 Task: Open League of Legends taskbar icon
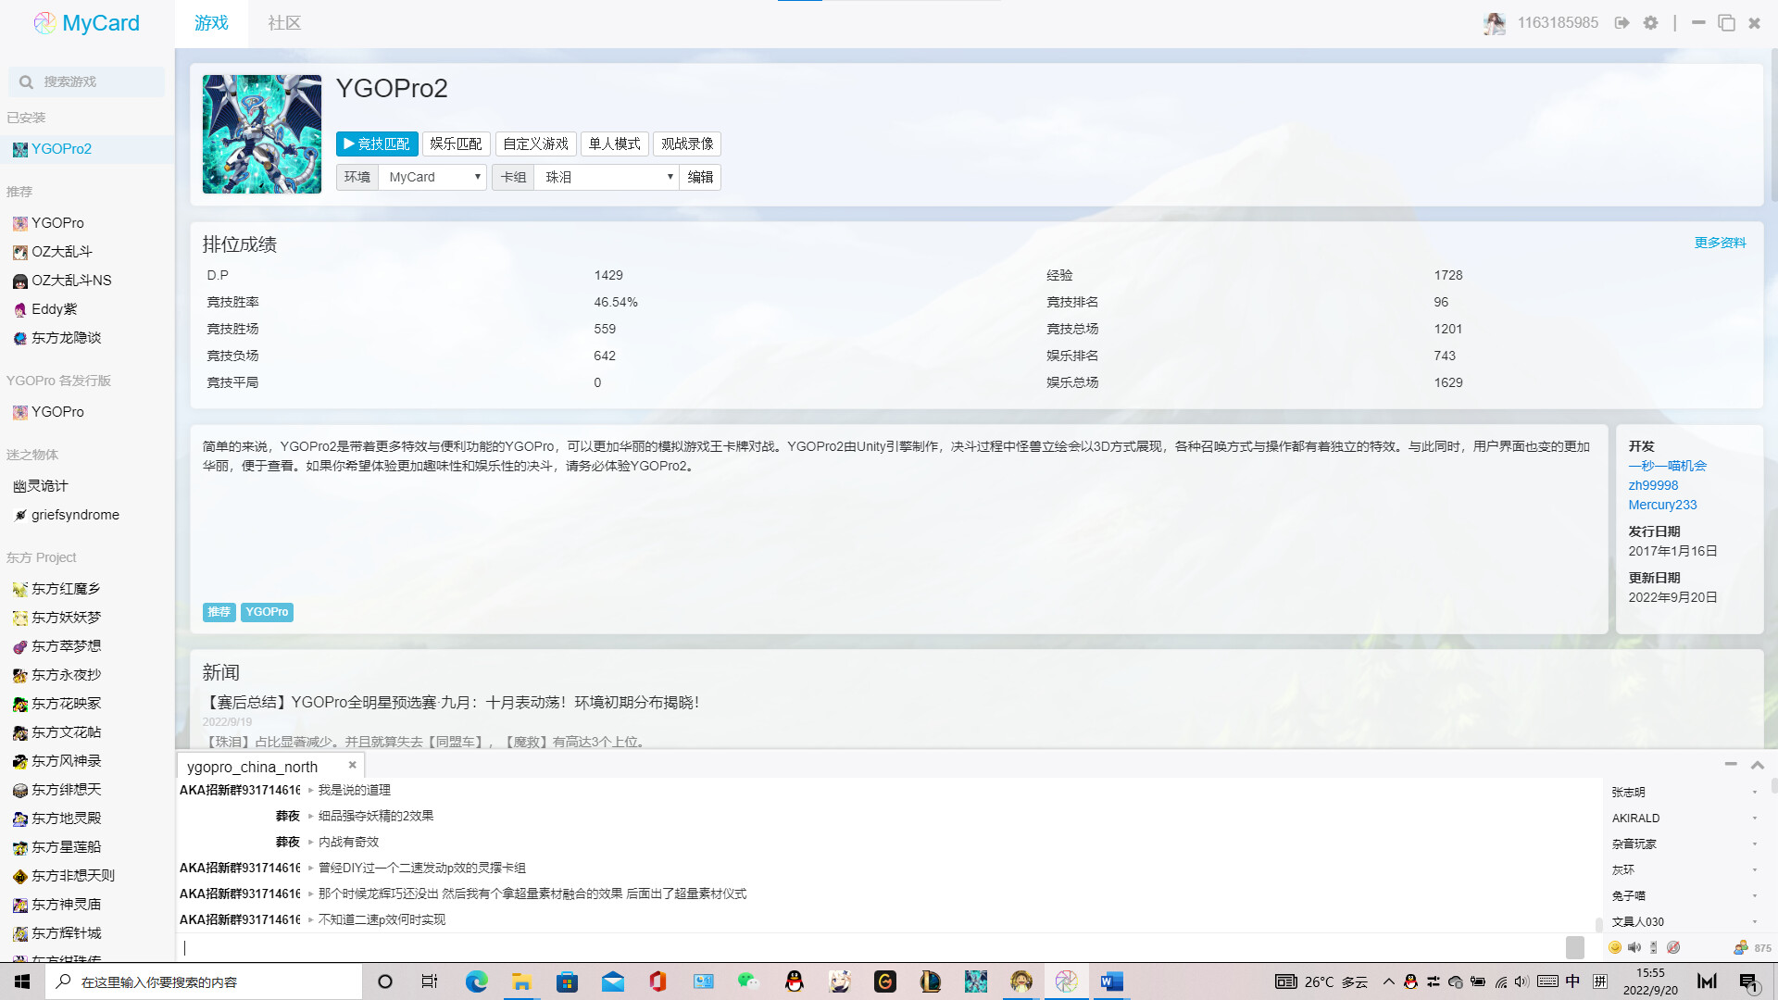click(930, 981)
